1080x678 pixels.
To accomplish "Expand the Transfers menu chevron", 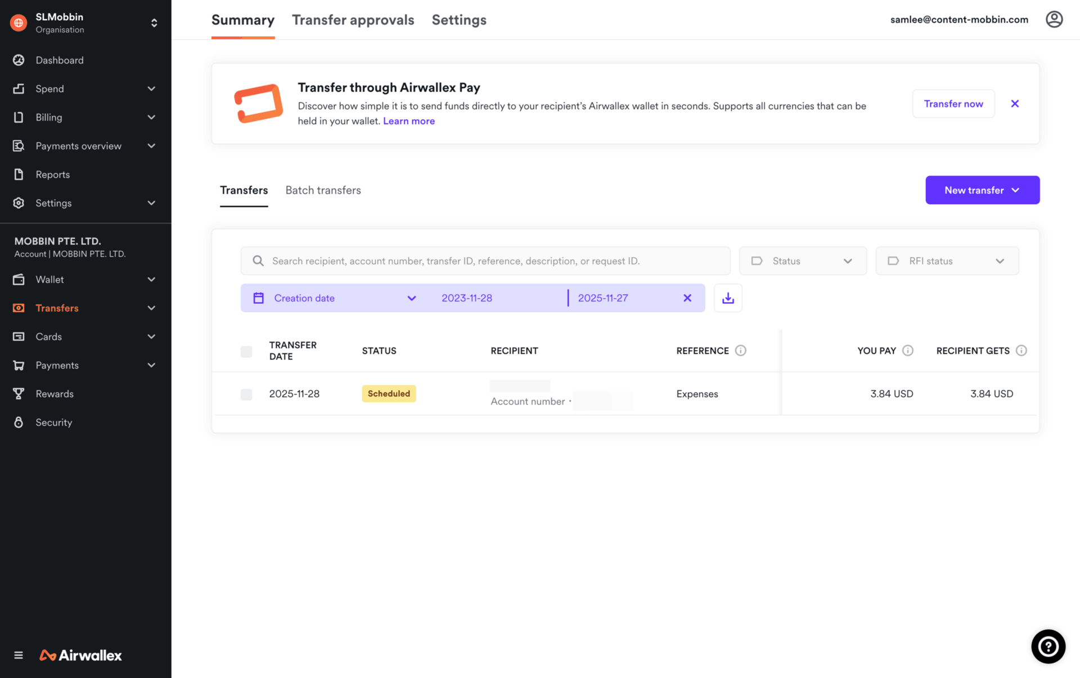I will 151,308.
